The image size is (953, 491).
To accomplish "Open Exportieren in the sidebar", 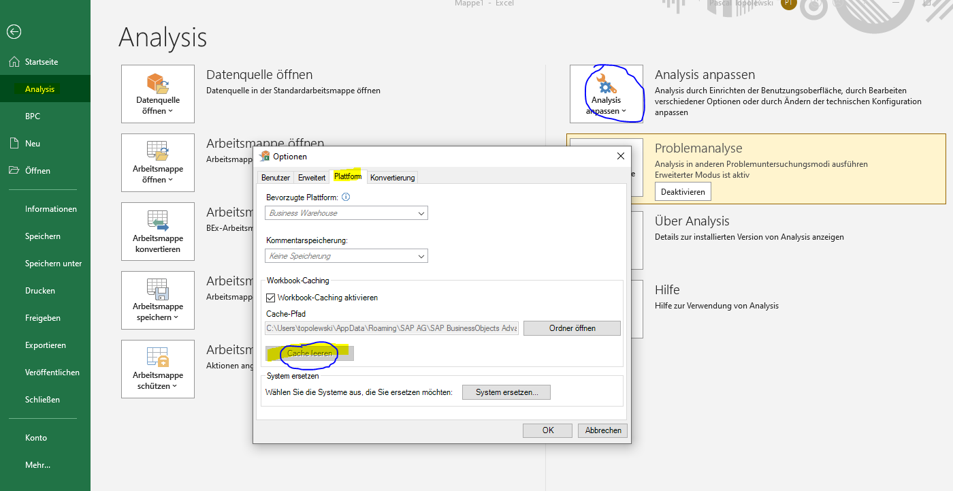I will click(45, 345).
